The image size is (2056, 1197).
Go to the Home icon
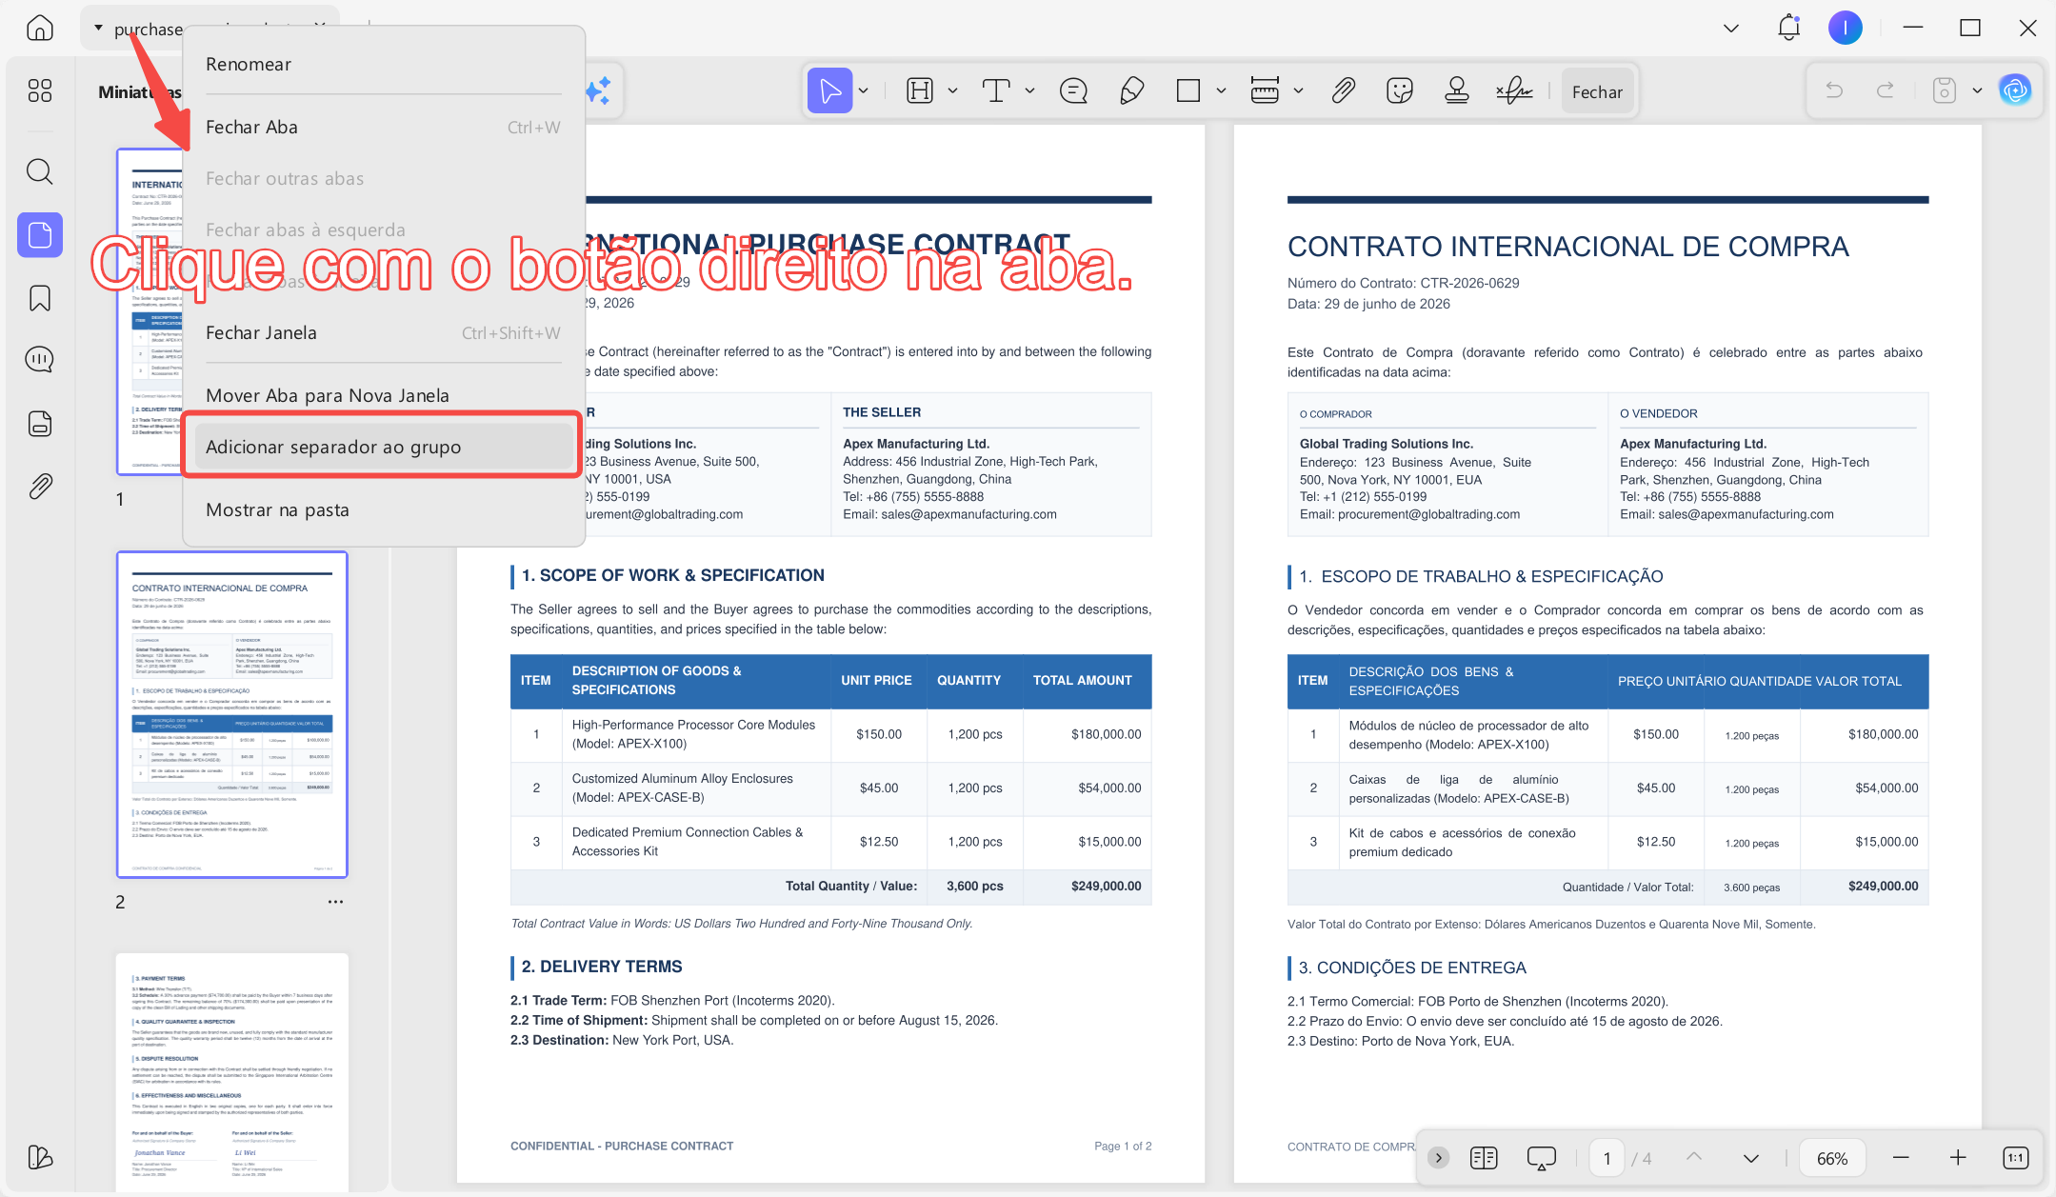(40, 28)
